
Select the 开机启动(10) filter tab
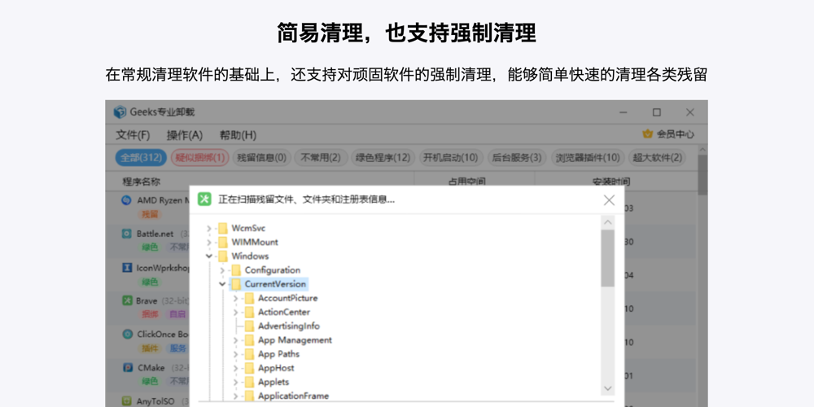click(450, 158)
